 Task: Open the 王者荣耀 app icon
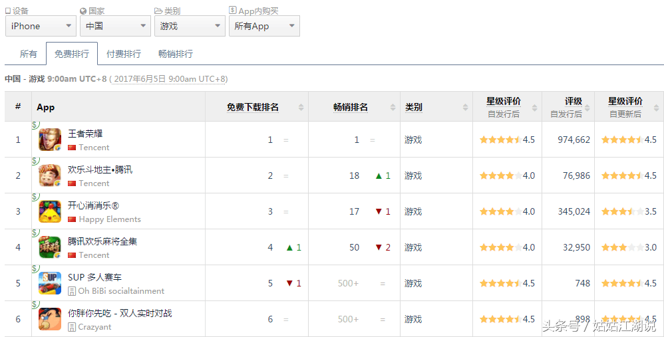pyautogui.click(x=50, y=140)
